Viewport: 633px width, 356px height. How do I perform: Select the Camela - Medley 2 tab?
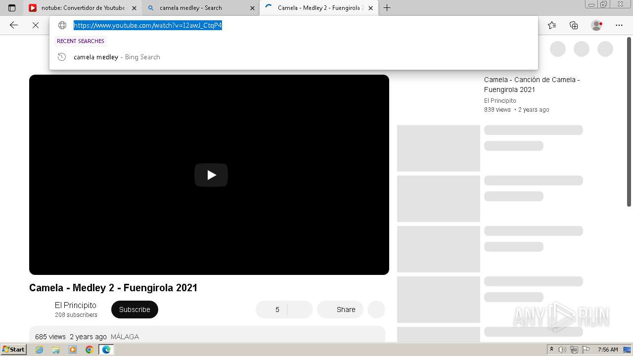coord(320,8)
